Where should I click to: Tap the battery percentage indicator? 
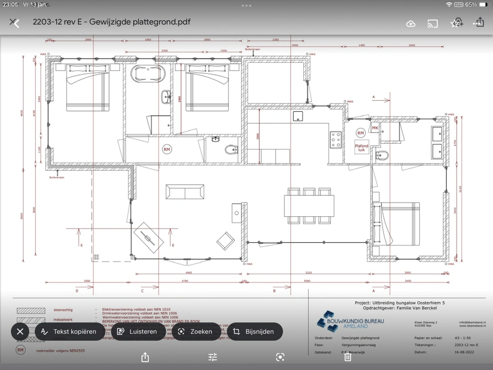(x=471, y=4)
